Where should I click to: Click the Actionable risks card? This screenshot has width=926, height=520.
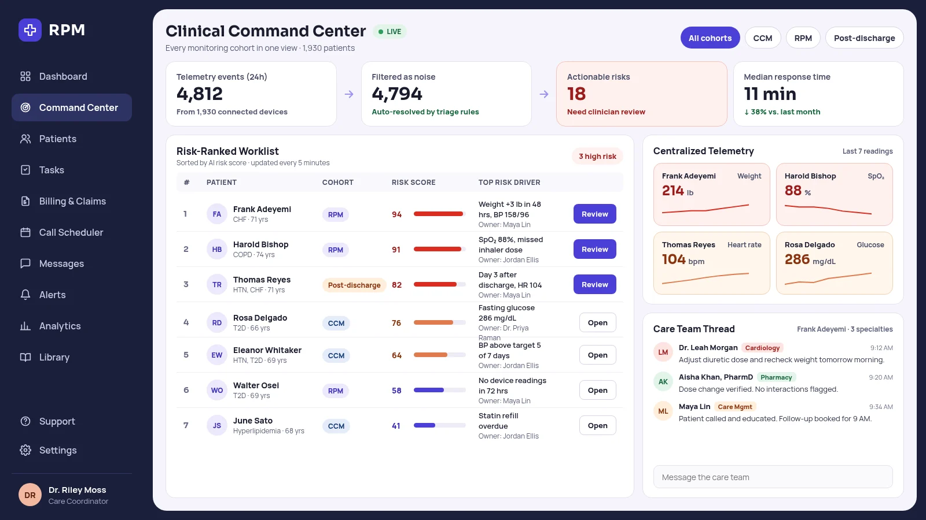click(642, 94)
